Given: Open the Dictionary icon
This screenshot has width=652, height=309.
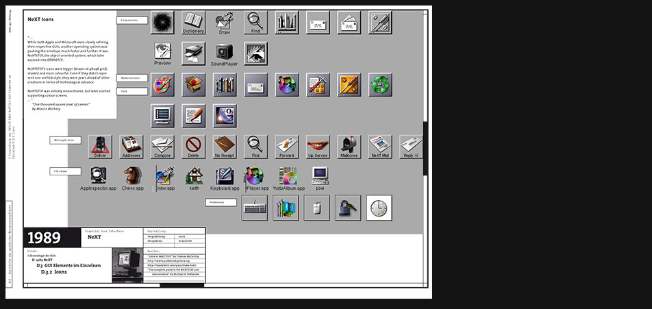Looking at the screenshot, I should 194,22.
